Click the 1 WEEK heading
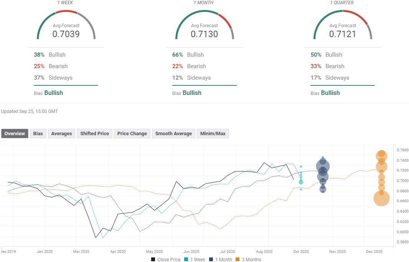Viewport: 409px width, 262px height. pyautogui.click(x=65, y=3)
